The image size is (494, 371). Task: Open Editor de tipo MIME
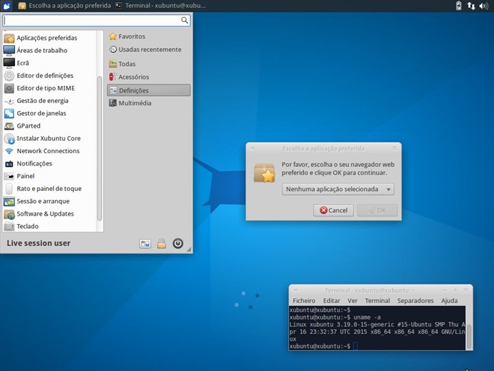coord(39,89)
